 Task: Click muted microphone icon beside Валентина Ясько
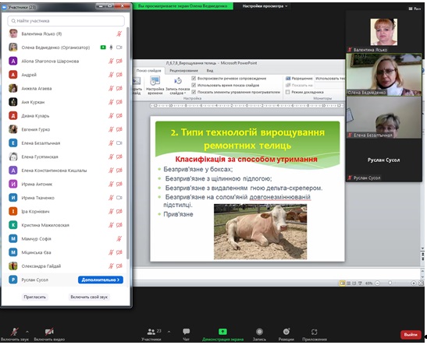[119, 34]
